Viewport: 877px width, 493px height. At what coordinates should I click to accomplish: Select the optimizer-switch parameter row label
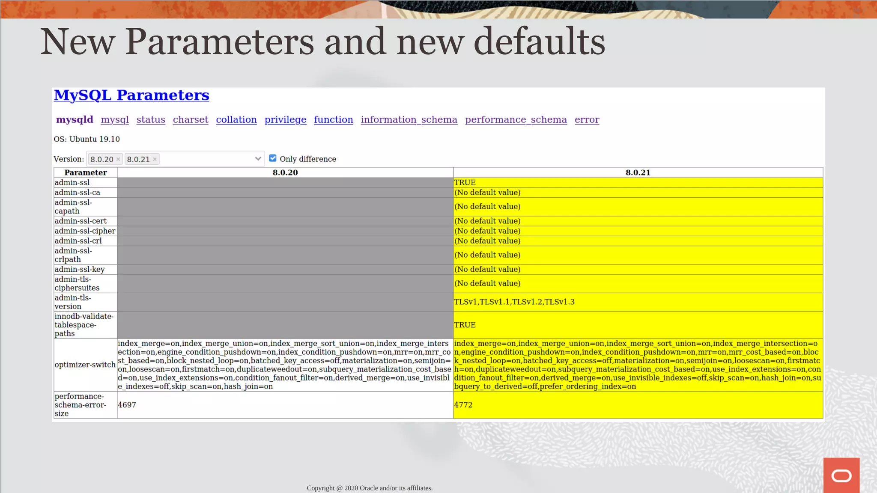(x=85, y=365)
